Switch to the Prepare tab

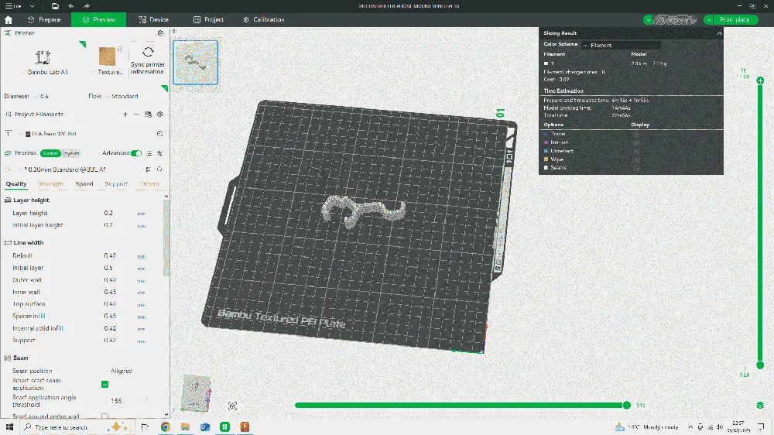click(x=44, y=20)
